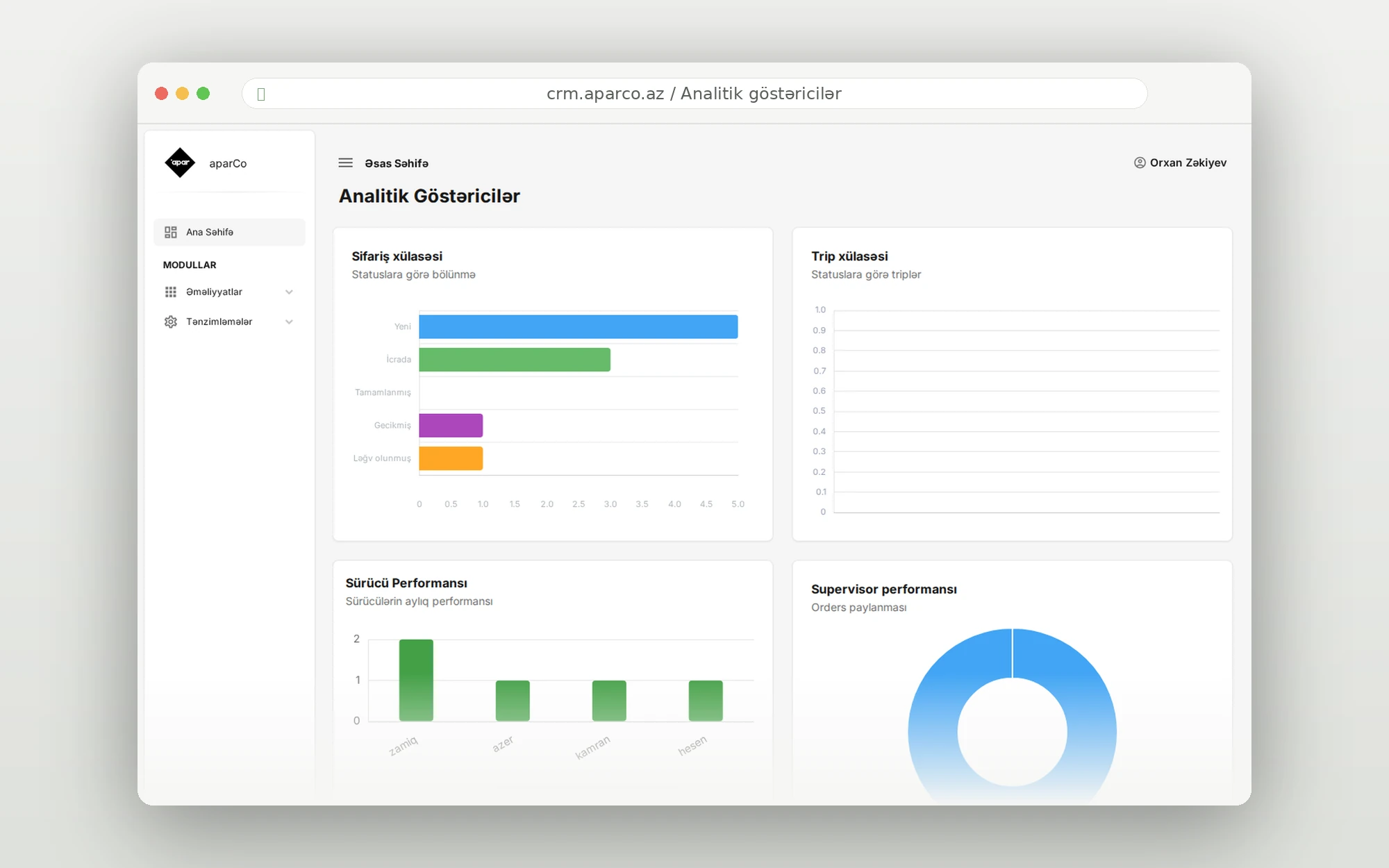Viewport: 1389px width, 868px height.
Task: Click the hesen driver bar
Action: [x=706, y=701]
